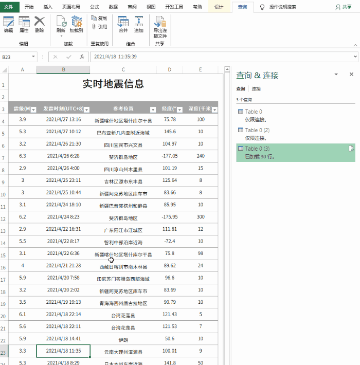Viewport: 360px width, 365px height.
Task: Switch to the Home tab
Action: pos(29,7)
